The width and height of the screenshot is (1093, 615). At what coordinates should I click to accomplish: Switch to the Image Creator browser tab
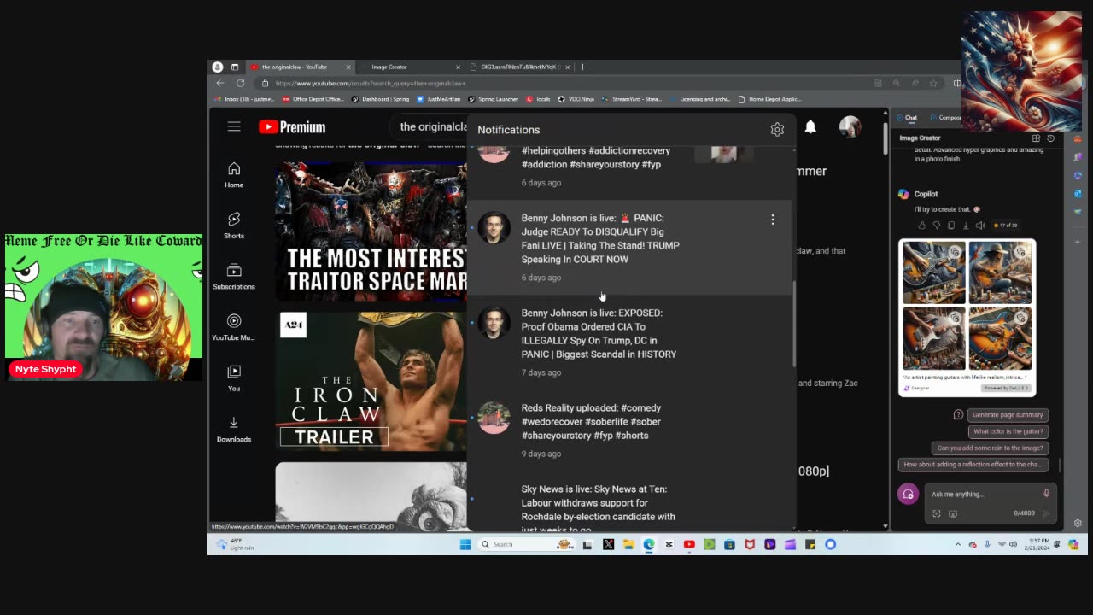pyautogui.click(x=410, y=67)
